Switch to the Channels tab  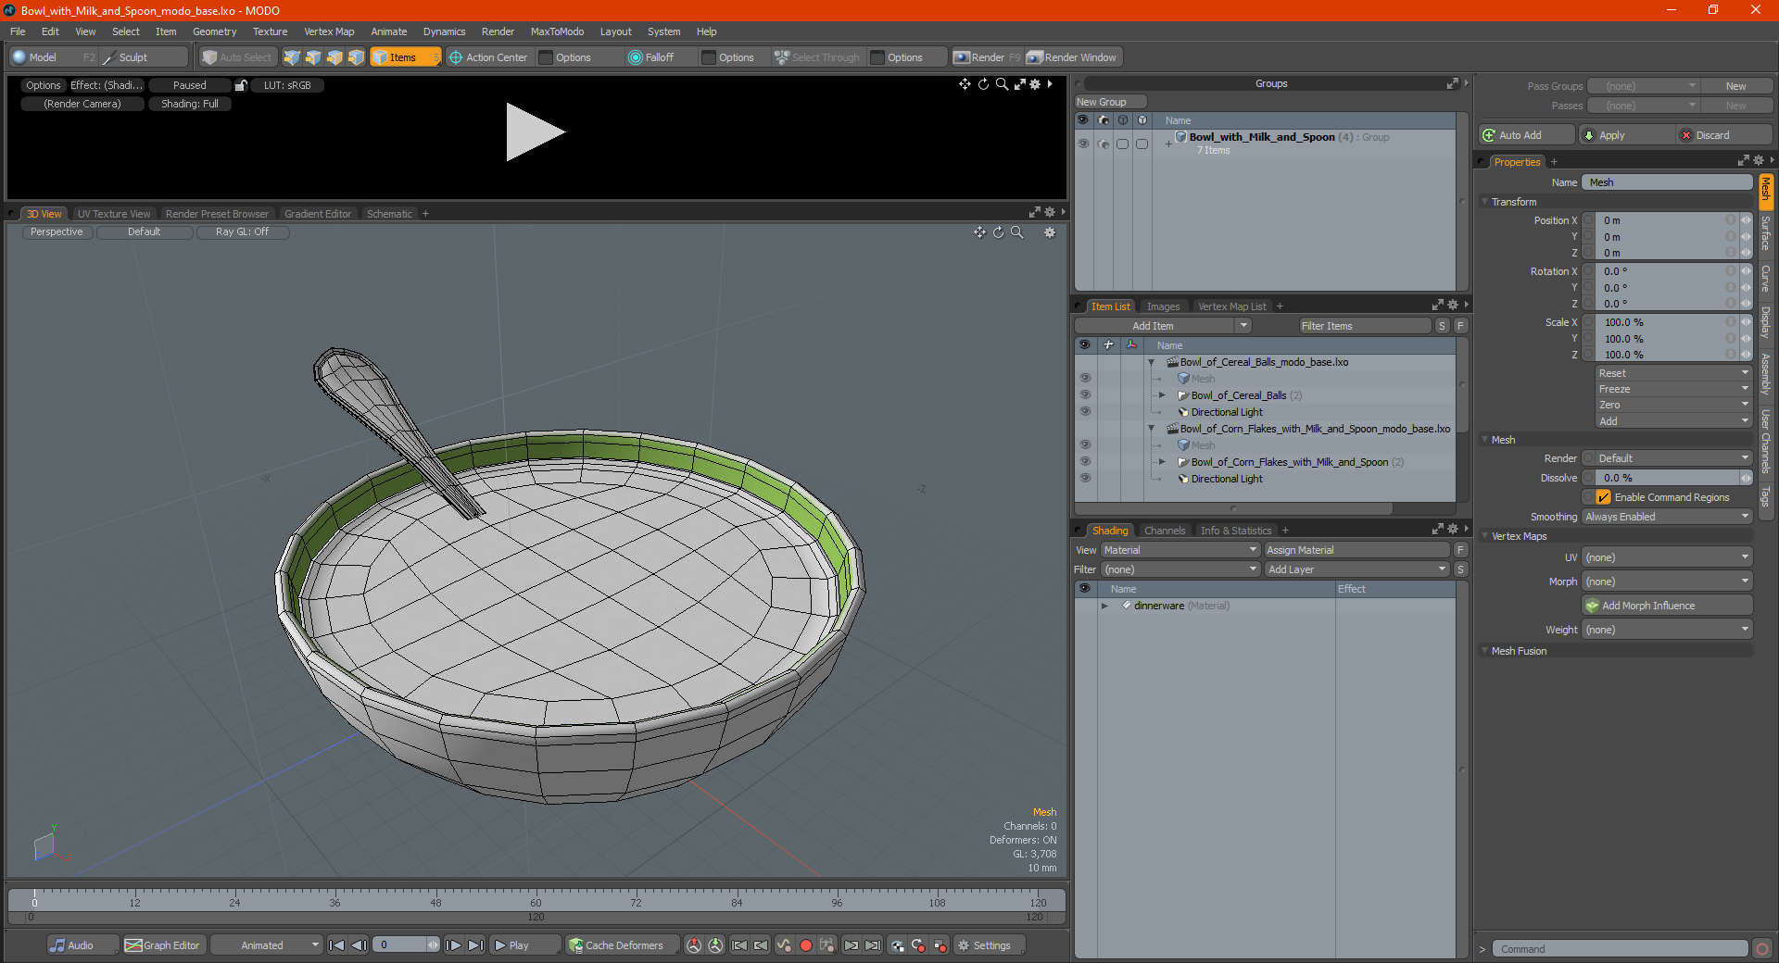(x=1164, y=531)
